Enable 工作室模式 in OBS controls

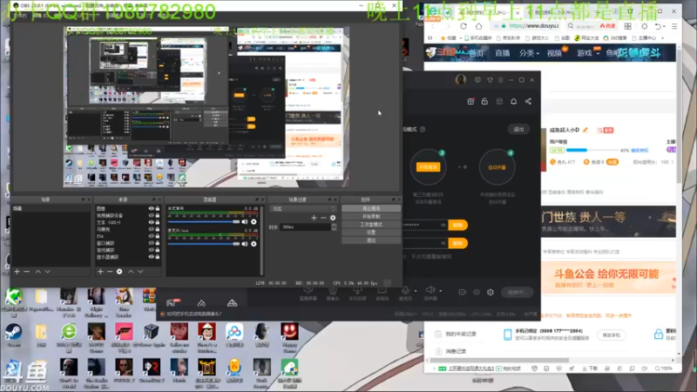(371, 225)
